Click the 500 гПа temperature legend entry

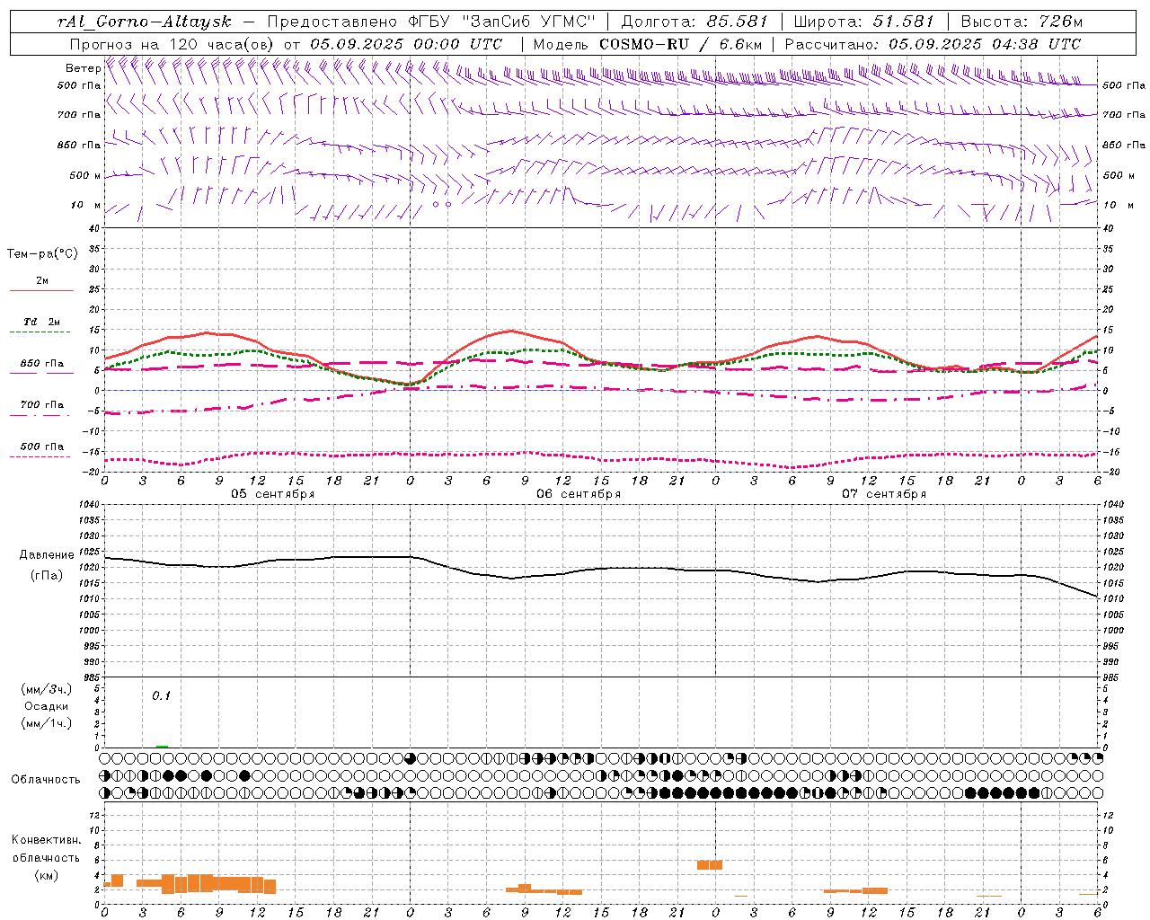click(x=42, y=447)
